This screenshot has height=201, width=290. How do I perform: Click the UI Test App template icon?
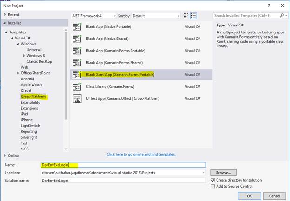coord(77,99)
